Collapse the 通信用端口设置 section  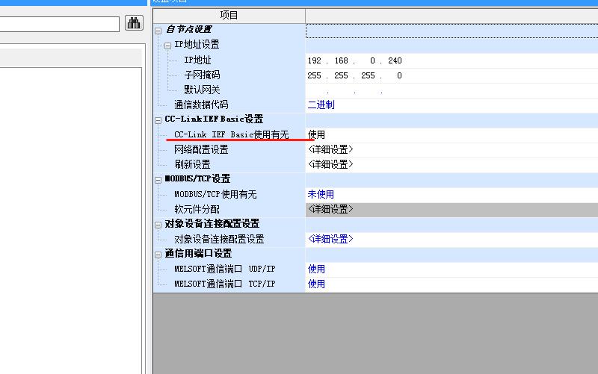(x=158, y=254)
